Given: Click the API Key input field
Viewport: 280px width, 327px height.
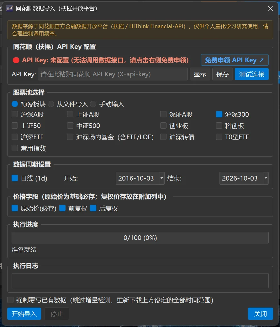Looking at the screenshot, I should [x=113, y=74].
